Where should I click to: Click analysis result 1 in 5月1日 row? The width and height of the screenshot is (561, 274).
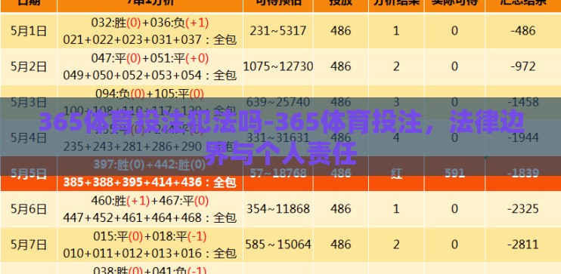click(396, 31)
